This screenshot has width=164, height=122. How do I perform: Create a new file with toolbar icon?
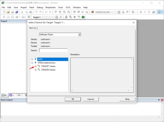(x=4, y=12)
